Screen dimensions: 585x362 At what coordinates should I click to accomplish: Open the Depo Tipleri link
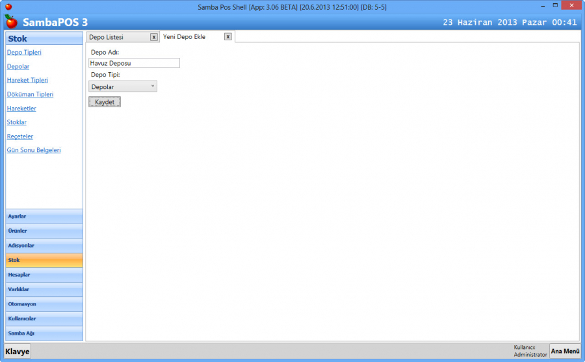tap(24, 52)
